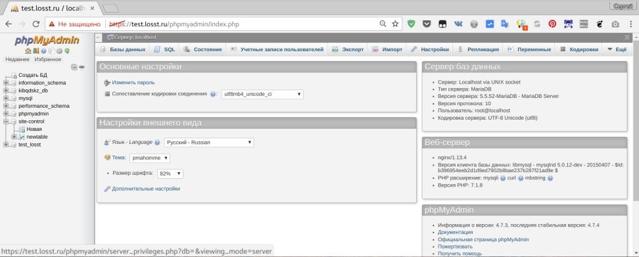Open the VK extension icon
This screenshot has width=639, height=257.
pos(458,24)
